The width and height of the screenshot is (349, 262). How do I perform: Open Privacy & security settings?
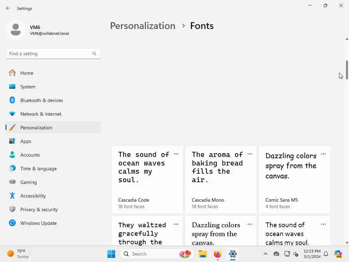pyautogui.click(x=53, y=209)
